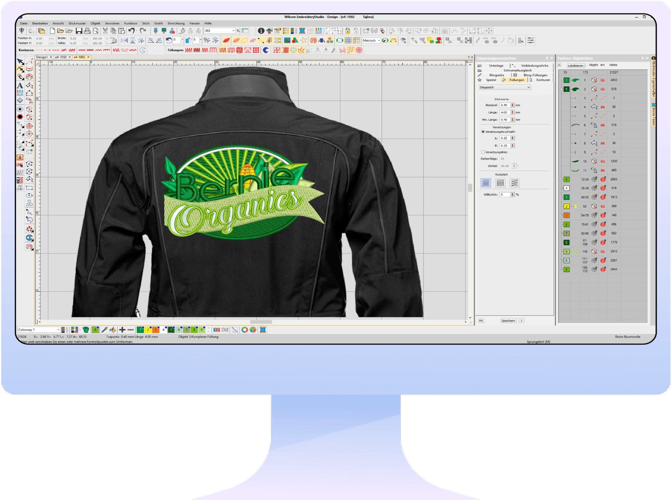Click the plus (add color) icon in color bar

pyautogui.click(x=122, y=330)
